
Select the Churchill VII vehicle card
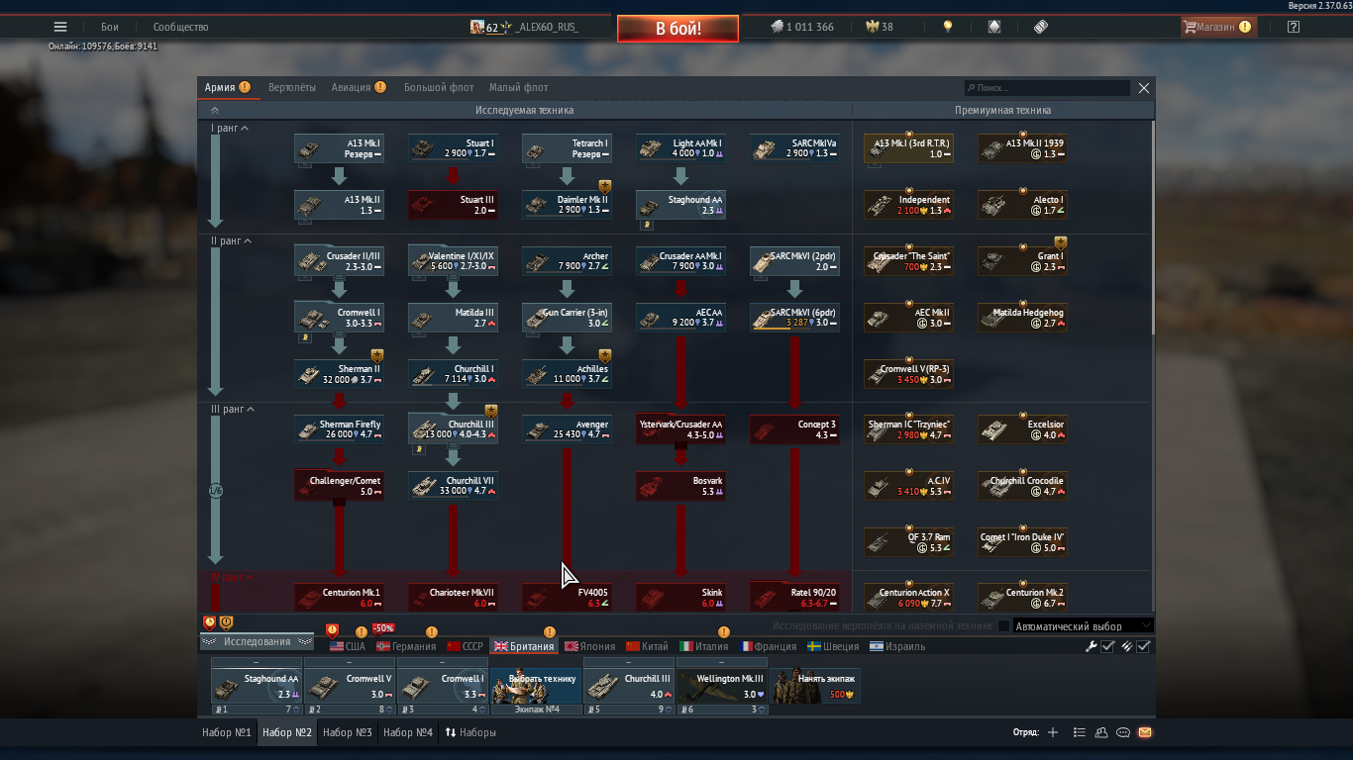tap(453, 486)
